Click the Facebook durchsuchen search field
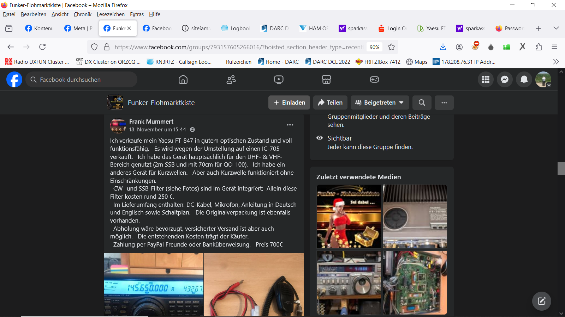565x317 pixels. click(x=81, y=80)
